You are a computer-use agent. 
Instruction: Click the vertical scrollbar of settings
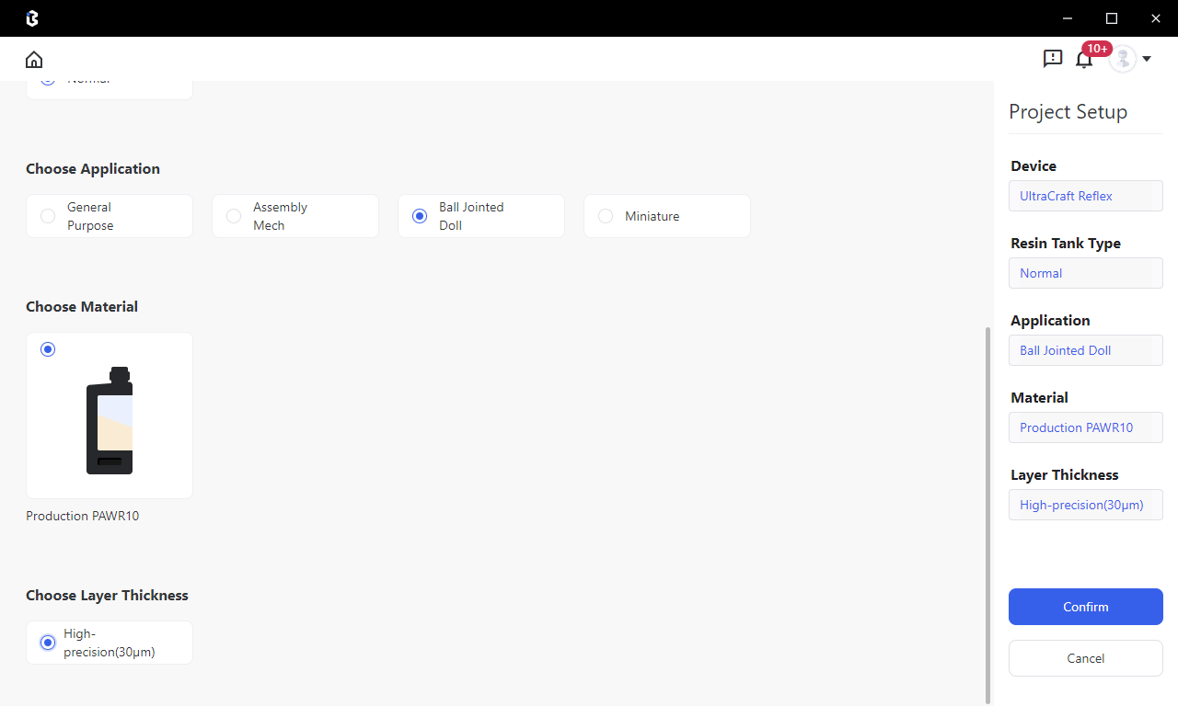[x=988, y=515]
